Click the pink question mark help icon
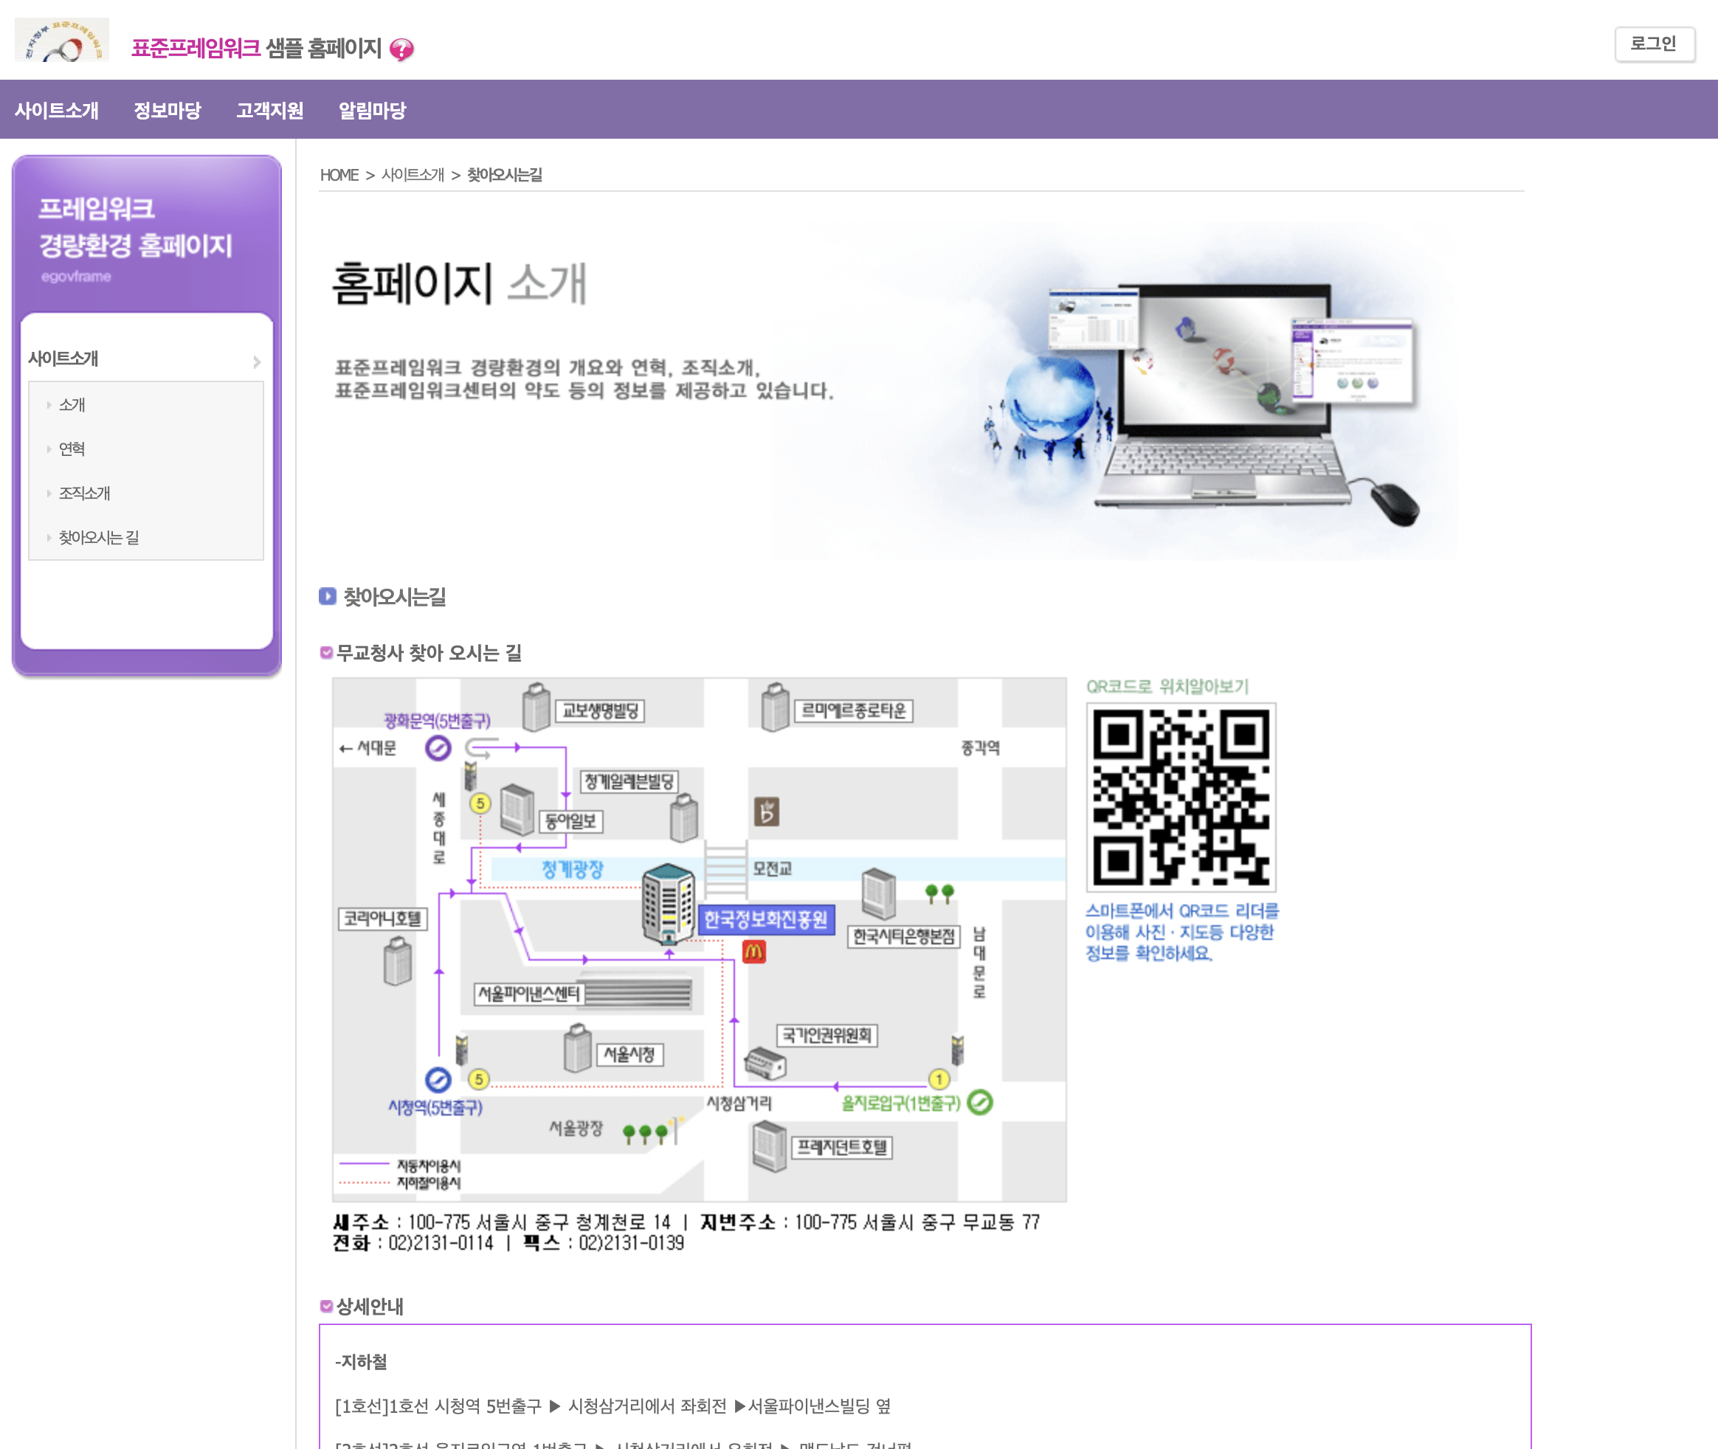 (x=401, y=49)
